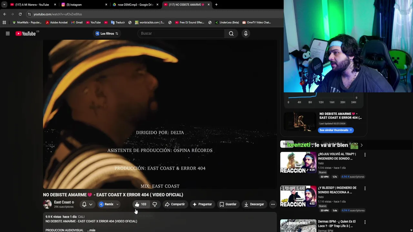Screen dimensions: 413x232
Task: Click the search magnifier button
Action: click(231, 34)
